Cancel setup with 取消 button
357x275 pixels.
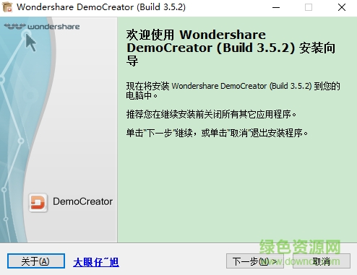(322, 261)
